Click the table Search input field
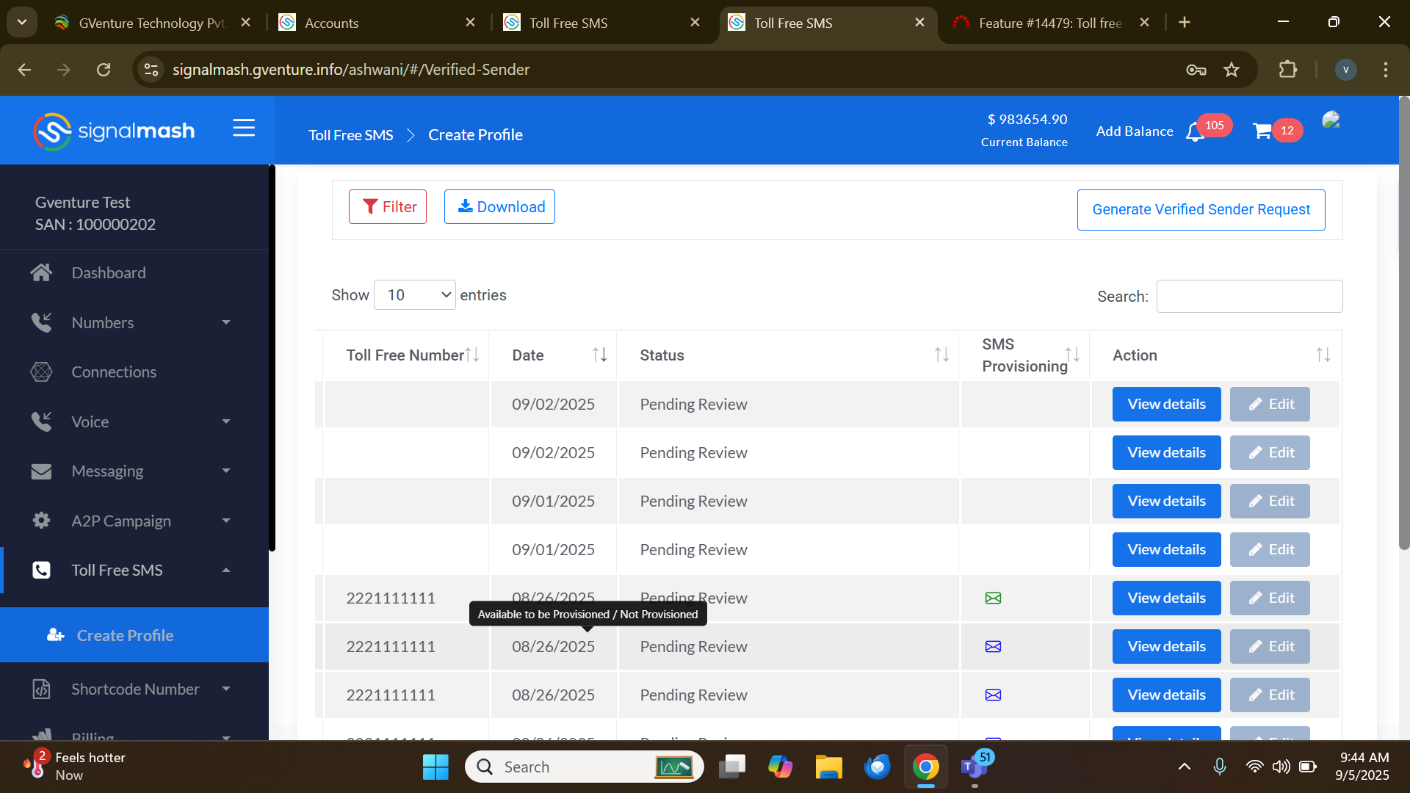This screenshot has height=793, width=1410. [1249, 297]
